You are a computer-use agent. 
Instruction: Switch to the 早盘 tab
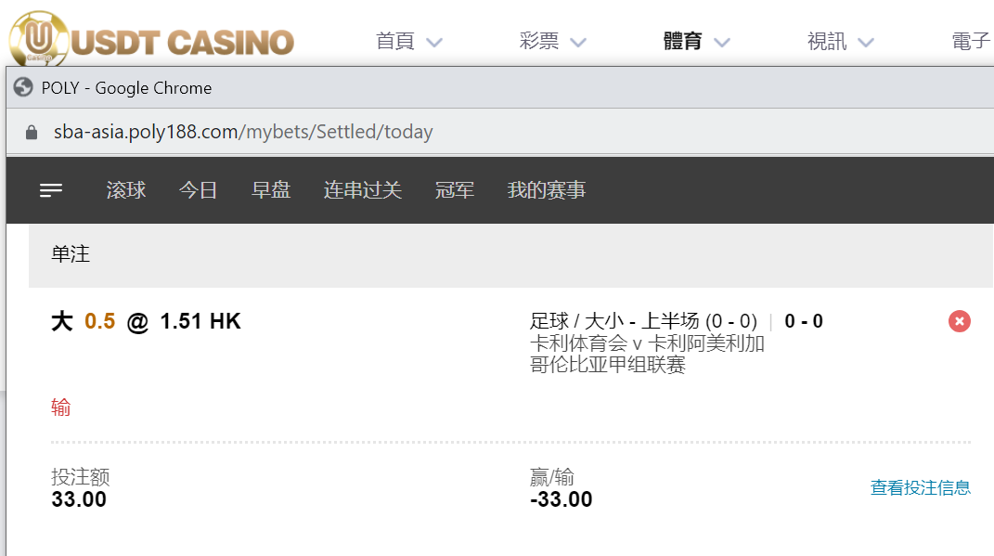pos(271,190)
